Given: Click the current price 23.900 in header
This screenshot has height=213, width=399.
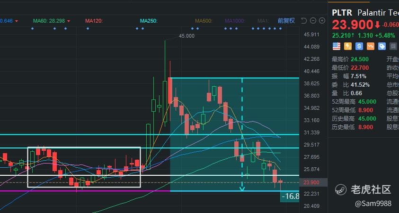Looking at the screenshot, I should (353, 25).
